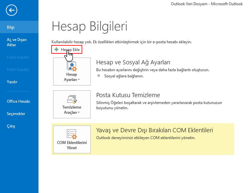
Task: Choose Çıkış to exit Outlook
Action: pyautogui.click(x=11, y=126)
